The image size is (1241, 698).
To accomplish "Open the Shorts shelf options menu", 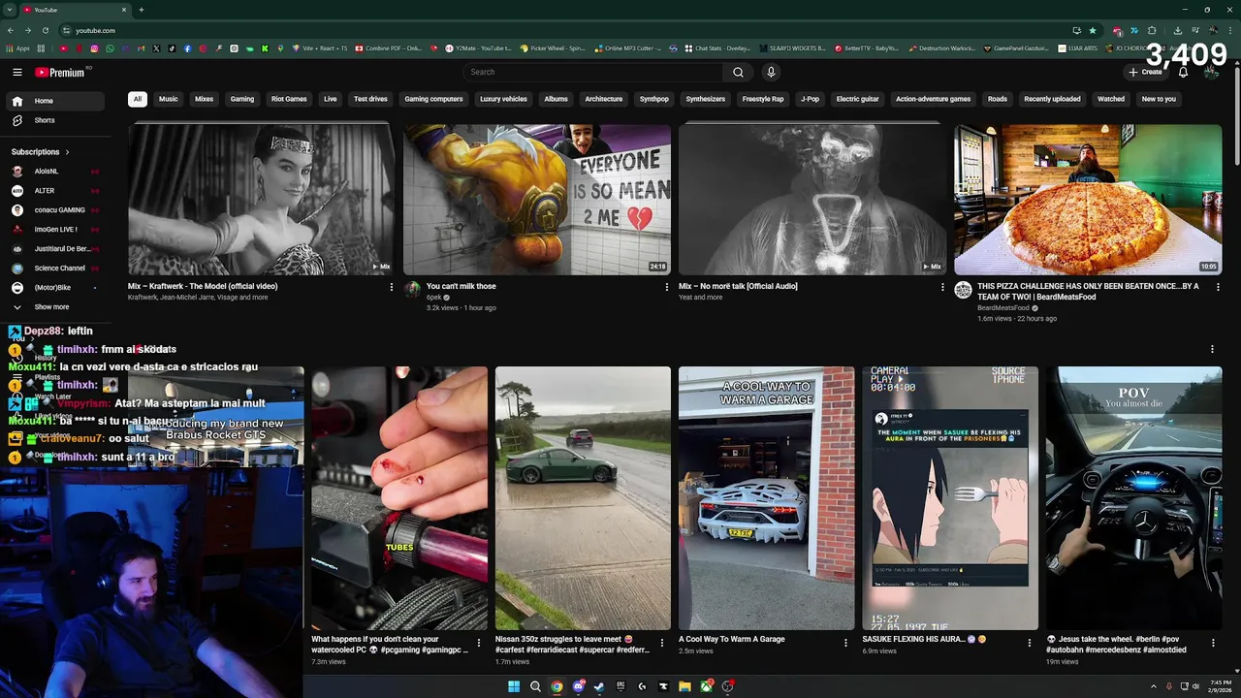I will click(1212, 349).
